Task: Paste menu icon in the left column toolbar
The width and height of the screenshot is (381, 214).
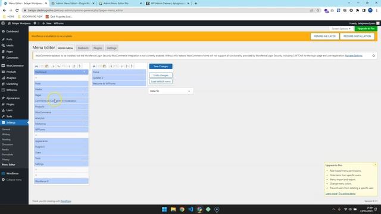Action: [47, 66]
